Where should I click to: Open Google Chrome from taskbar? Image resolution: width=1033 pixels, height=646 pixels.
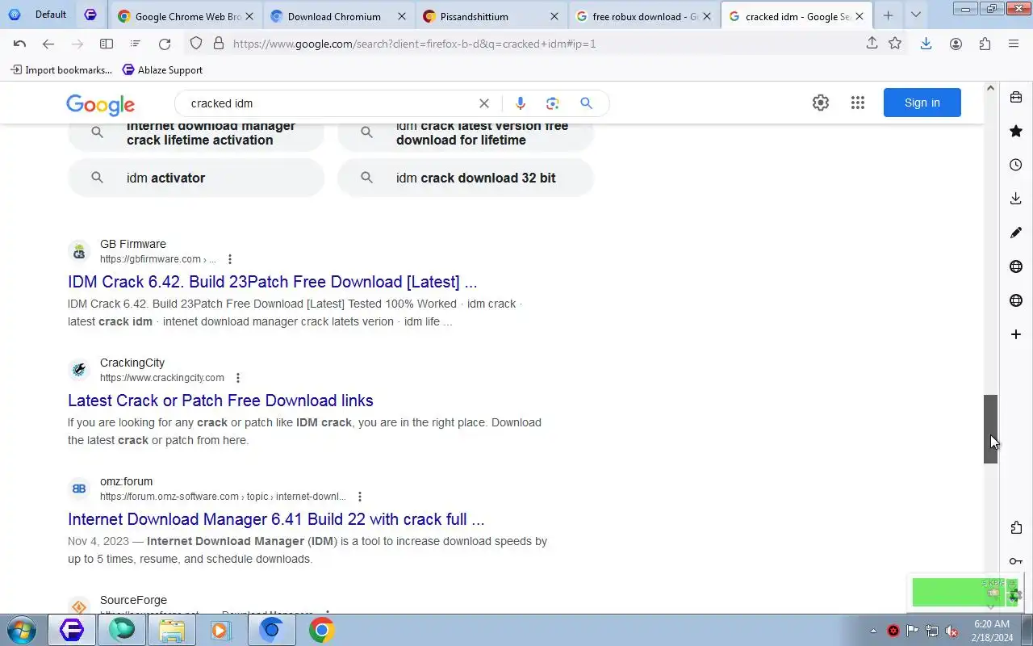pyautogui.click(x=322, y=630)
